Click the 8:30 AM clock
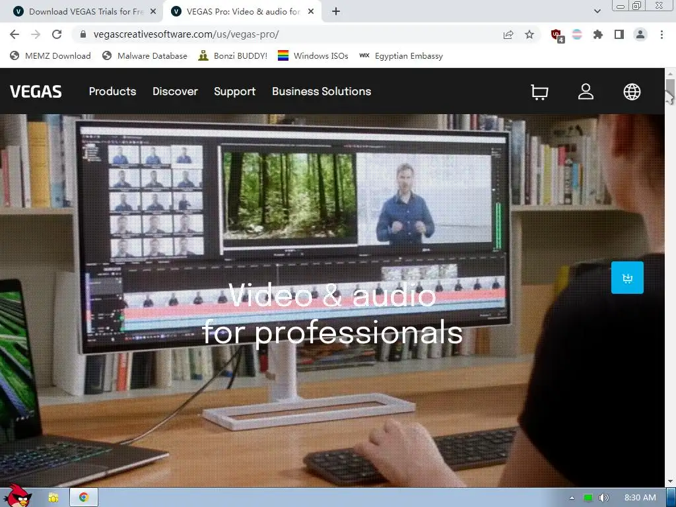The width and height of the screenshot is (676, 507). point(640,498)
